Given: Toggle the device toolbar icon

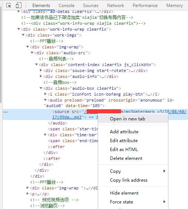Looking at the screenshot, I should coord(19,6).
